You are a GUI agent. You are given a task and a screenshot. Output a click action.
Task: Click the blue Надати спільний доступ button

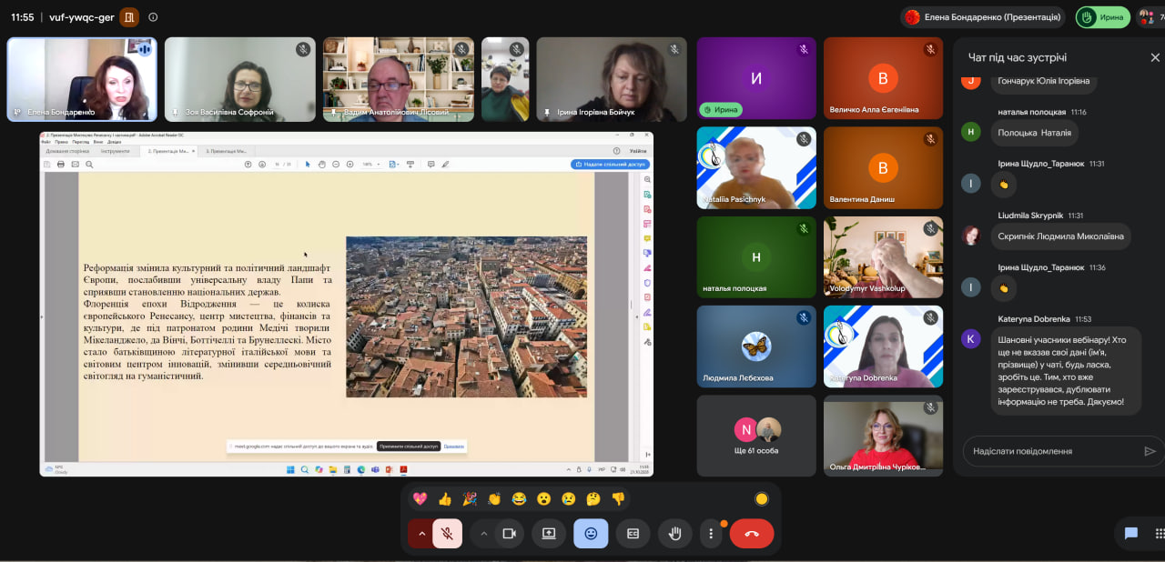point(610,165)
